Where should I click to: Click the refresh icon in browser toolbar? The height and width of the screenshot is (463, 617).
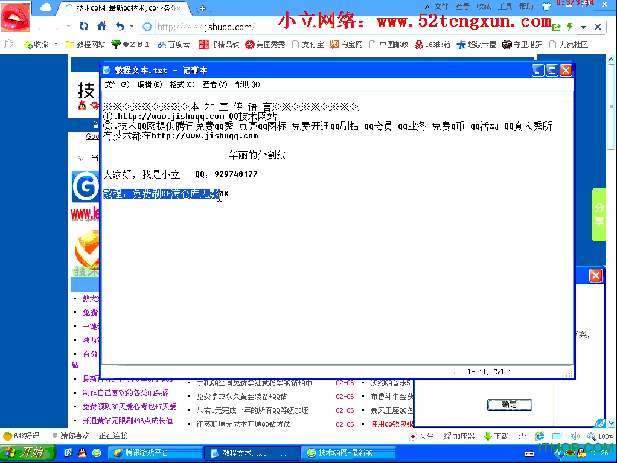pyautogui.click(x=84, y=27)
